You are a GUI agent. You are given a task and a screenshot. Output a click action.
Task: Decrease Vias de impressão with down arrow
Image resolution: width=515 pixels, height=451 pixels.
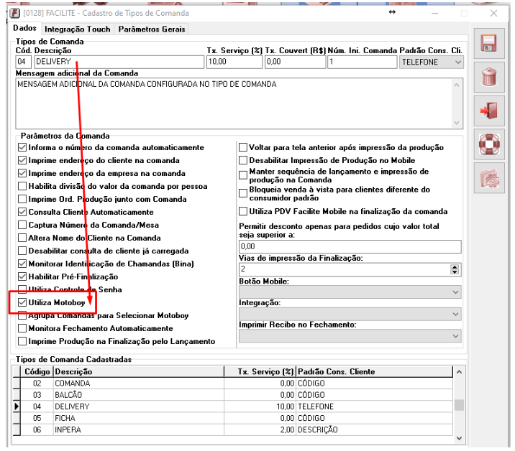[455, 272]
